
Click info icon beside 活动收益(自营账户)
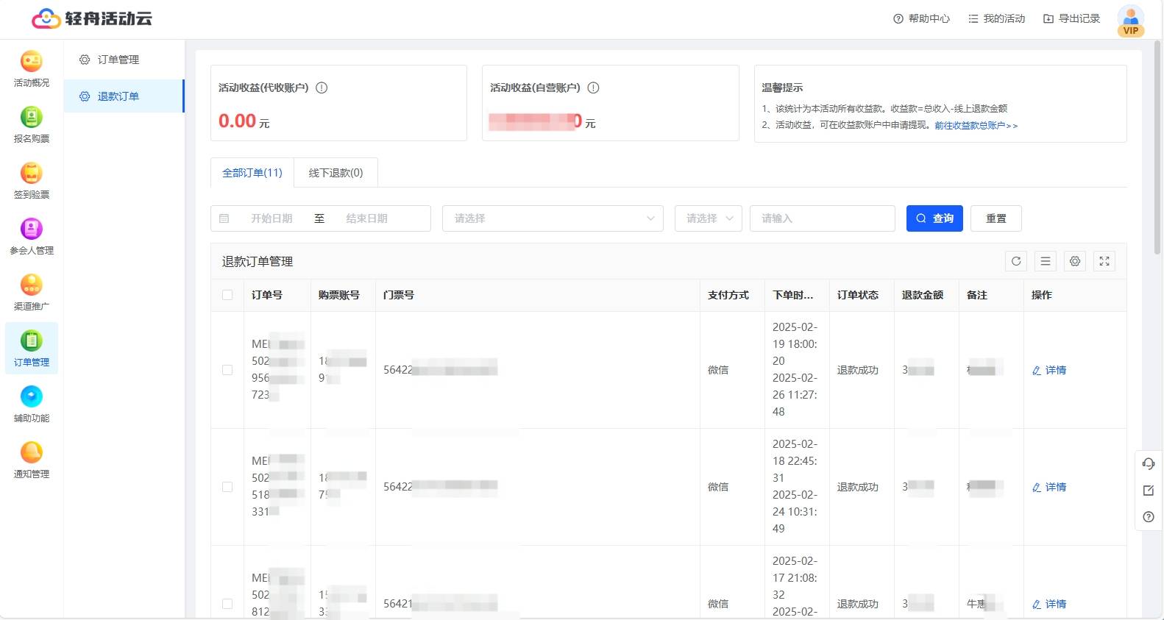point(593,88)
